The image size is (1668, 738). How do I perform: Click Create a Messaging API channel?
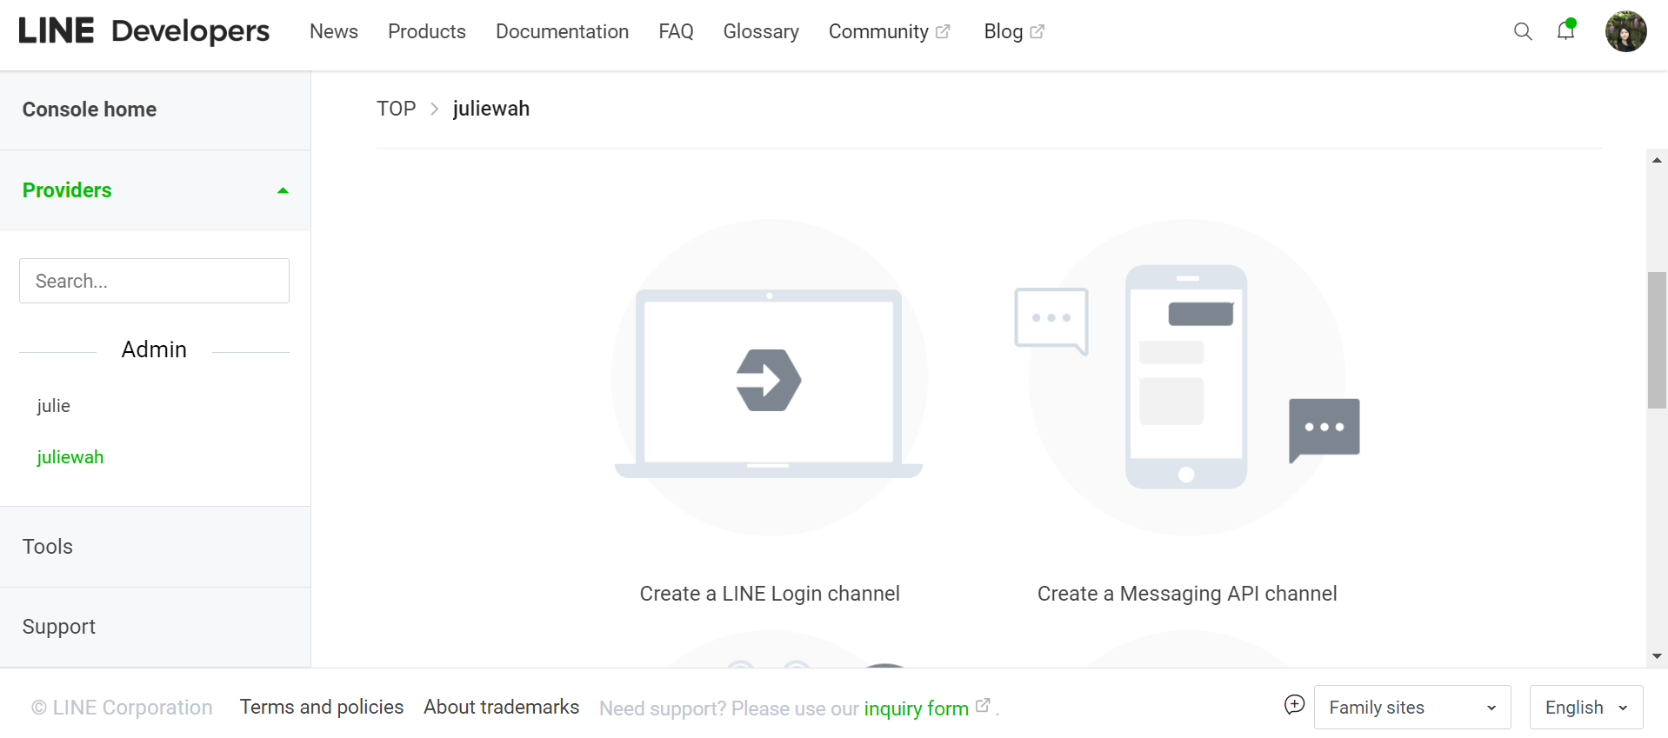[1187, 594]
